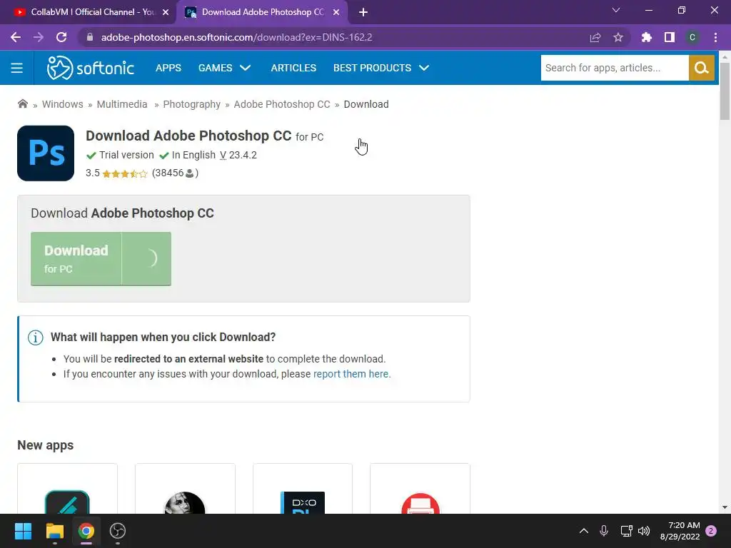
Task: Click the orange search magnifier button
Action: [x=701, y=68]
